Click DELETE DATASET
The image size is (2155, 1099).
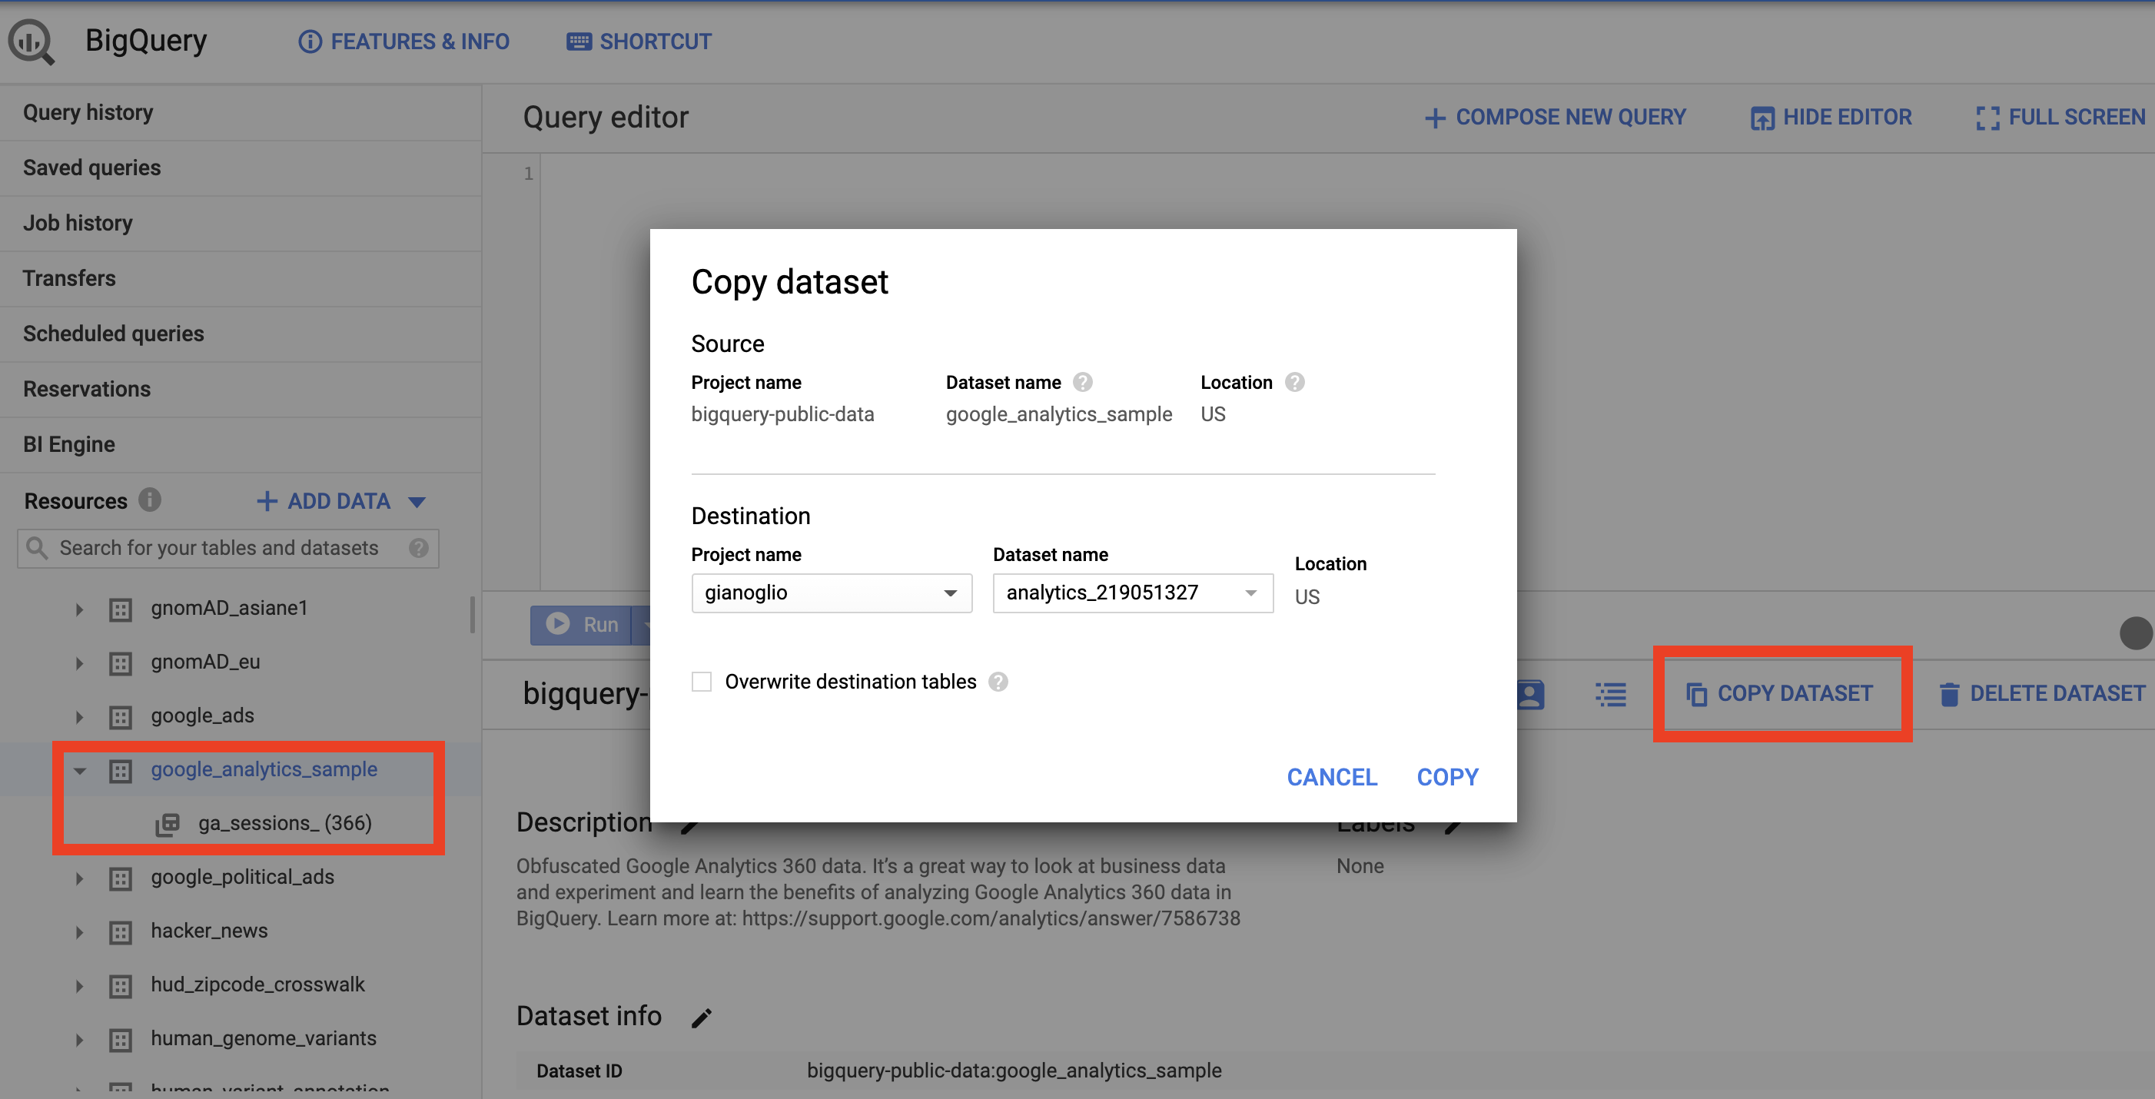(2041, 693)
